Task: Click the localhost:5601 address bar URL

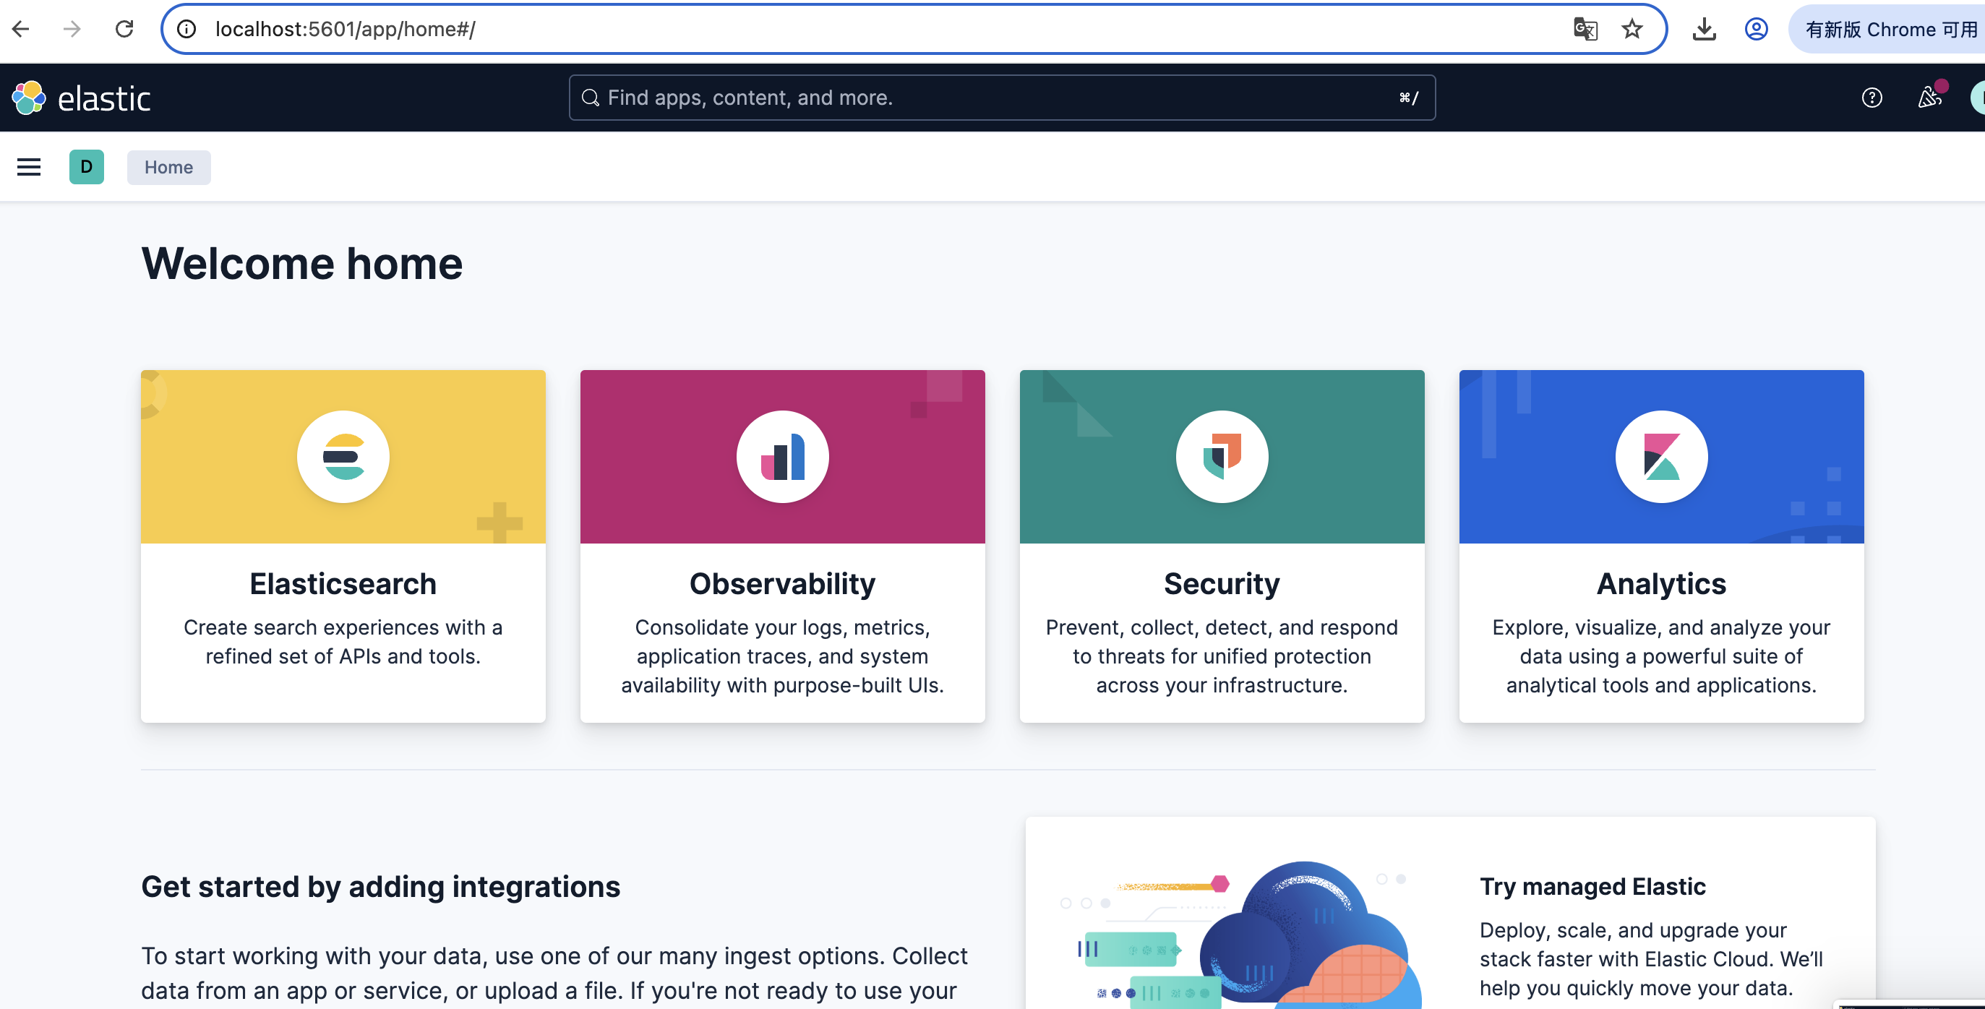Action: [346, 29]
